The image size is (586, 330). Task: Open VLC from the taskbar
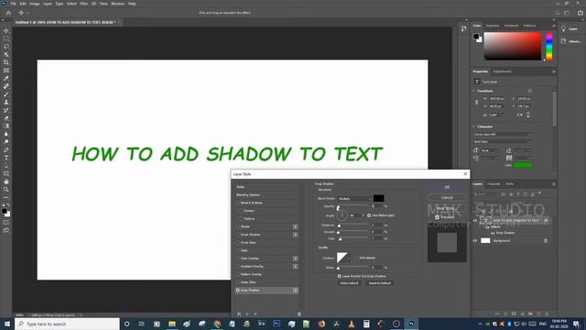coord(352,324)
